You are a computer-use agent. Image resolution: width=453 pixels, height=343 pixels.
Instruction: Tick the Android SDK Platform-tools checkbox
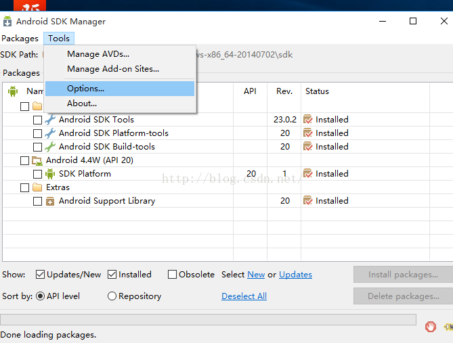tap(37, 133)
